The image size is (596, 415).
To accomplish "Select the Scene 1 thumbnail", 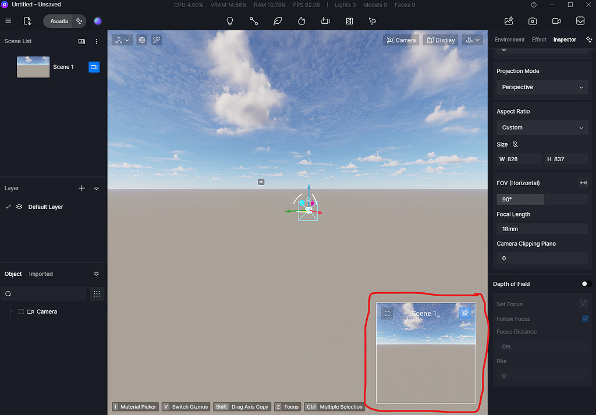I will click(33, 67).
